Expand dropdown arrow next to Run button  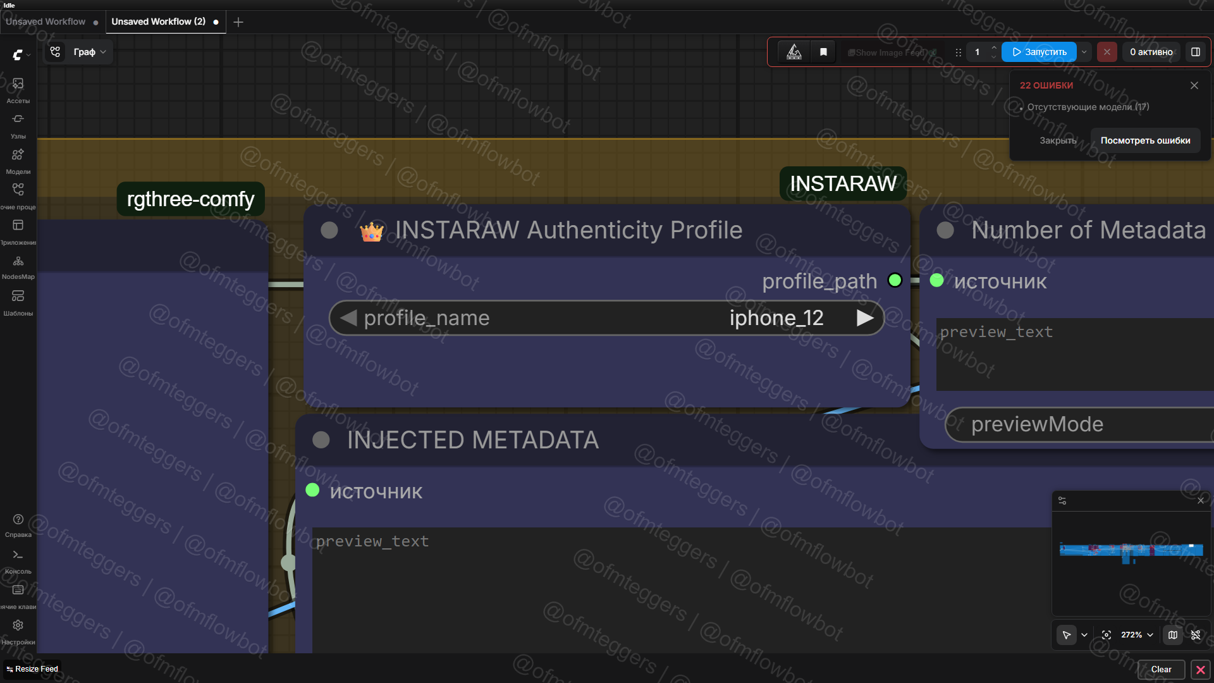click(1084, 52)
